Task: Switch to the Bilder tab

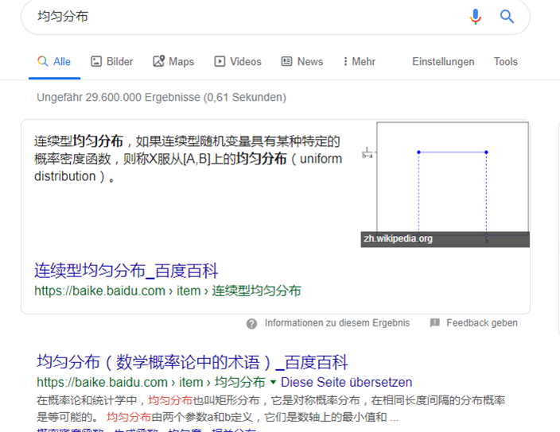Action: 112,62
